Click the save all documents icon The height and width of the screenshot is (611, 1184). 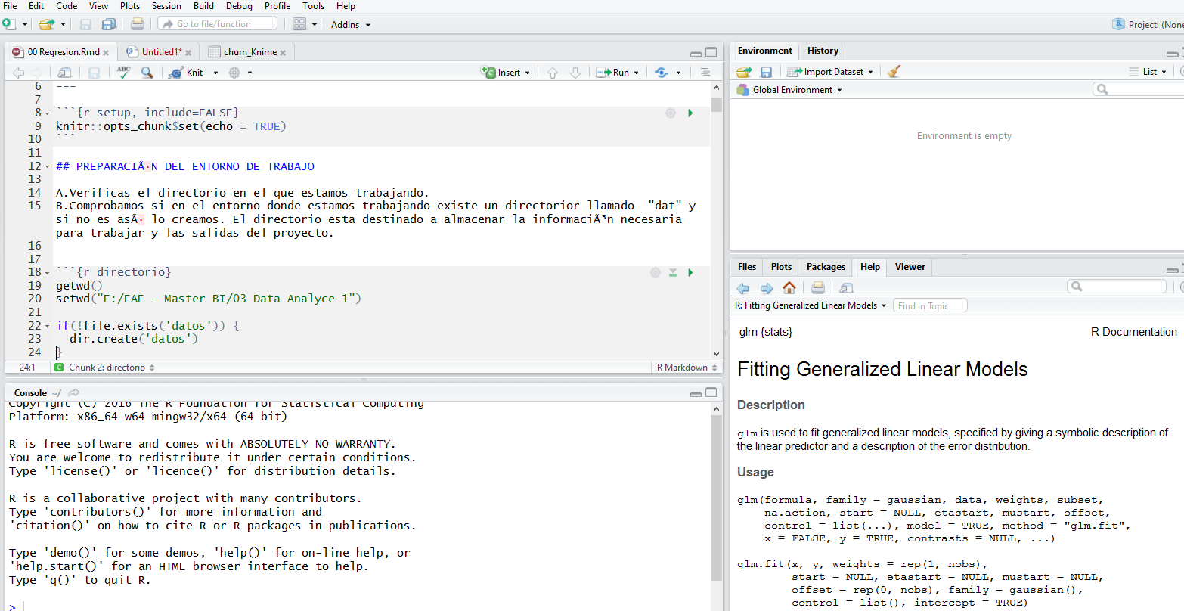(109, 24)
